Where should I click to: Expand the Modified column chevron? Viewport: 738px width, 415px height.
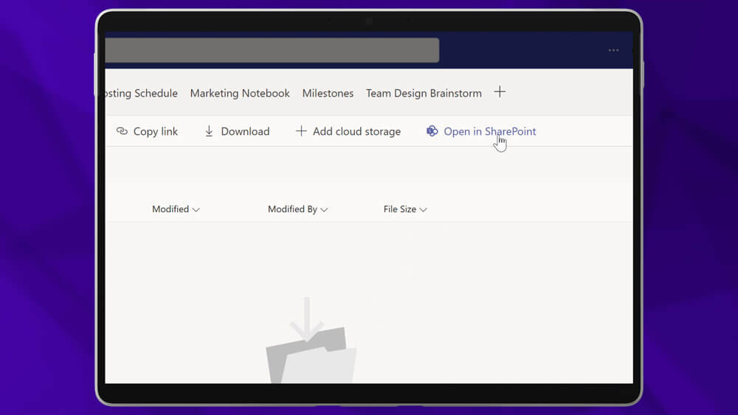coord(196,209)
